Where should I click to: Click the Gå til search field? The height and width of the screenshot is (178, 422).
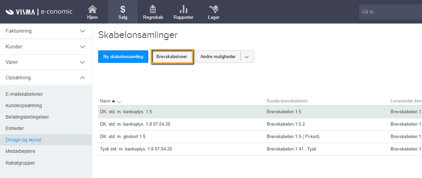pos(390,12)
